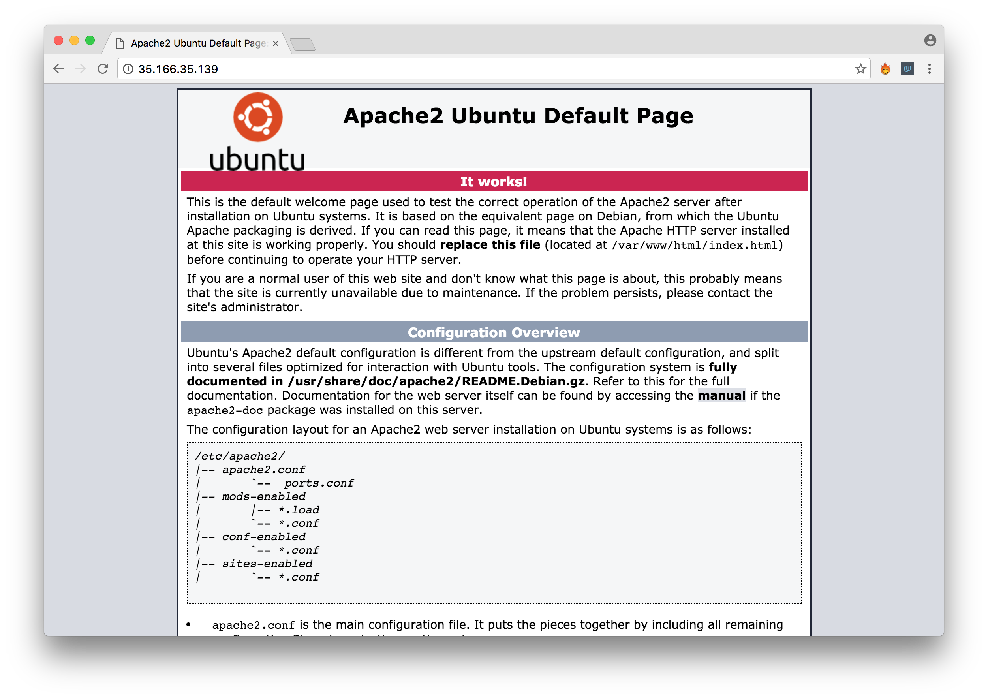Click the page icon in the tab
988x699 pixels.
[120, 43]
